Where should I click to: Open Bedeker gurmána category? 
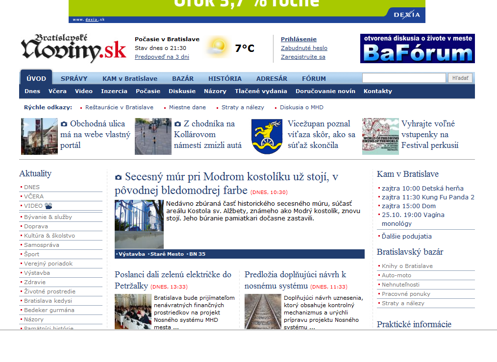click(49, 310)
